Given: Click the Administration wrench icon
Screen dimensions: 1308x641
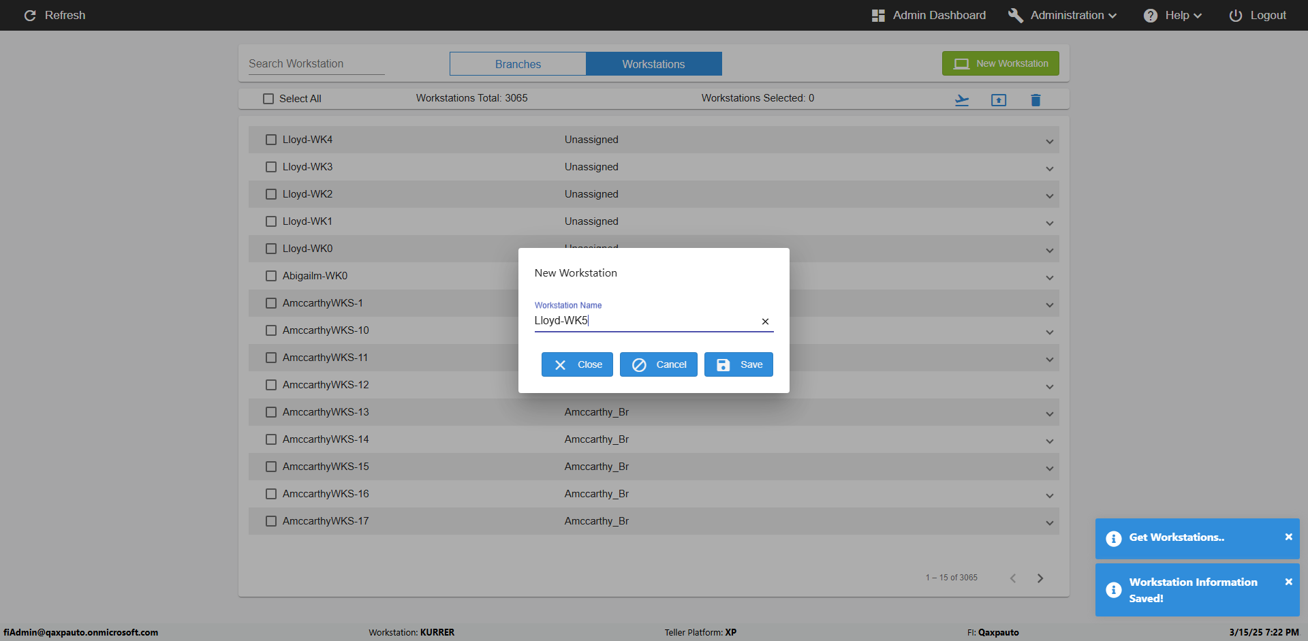Looking at the screenshot, I should tap(1016, 15).
